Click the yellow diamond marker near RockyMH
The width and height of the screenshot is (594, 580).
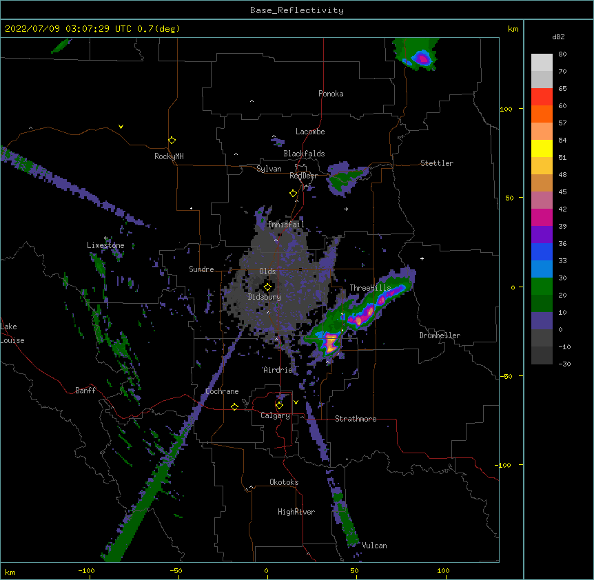[x=172, y=141]
